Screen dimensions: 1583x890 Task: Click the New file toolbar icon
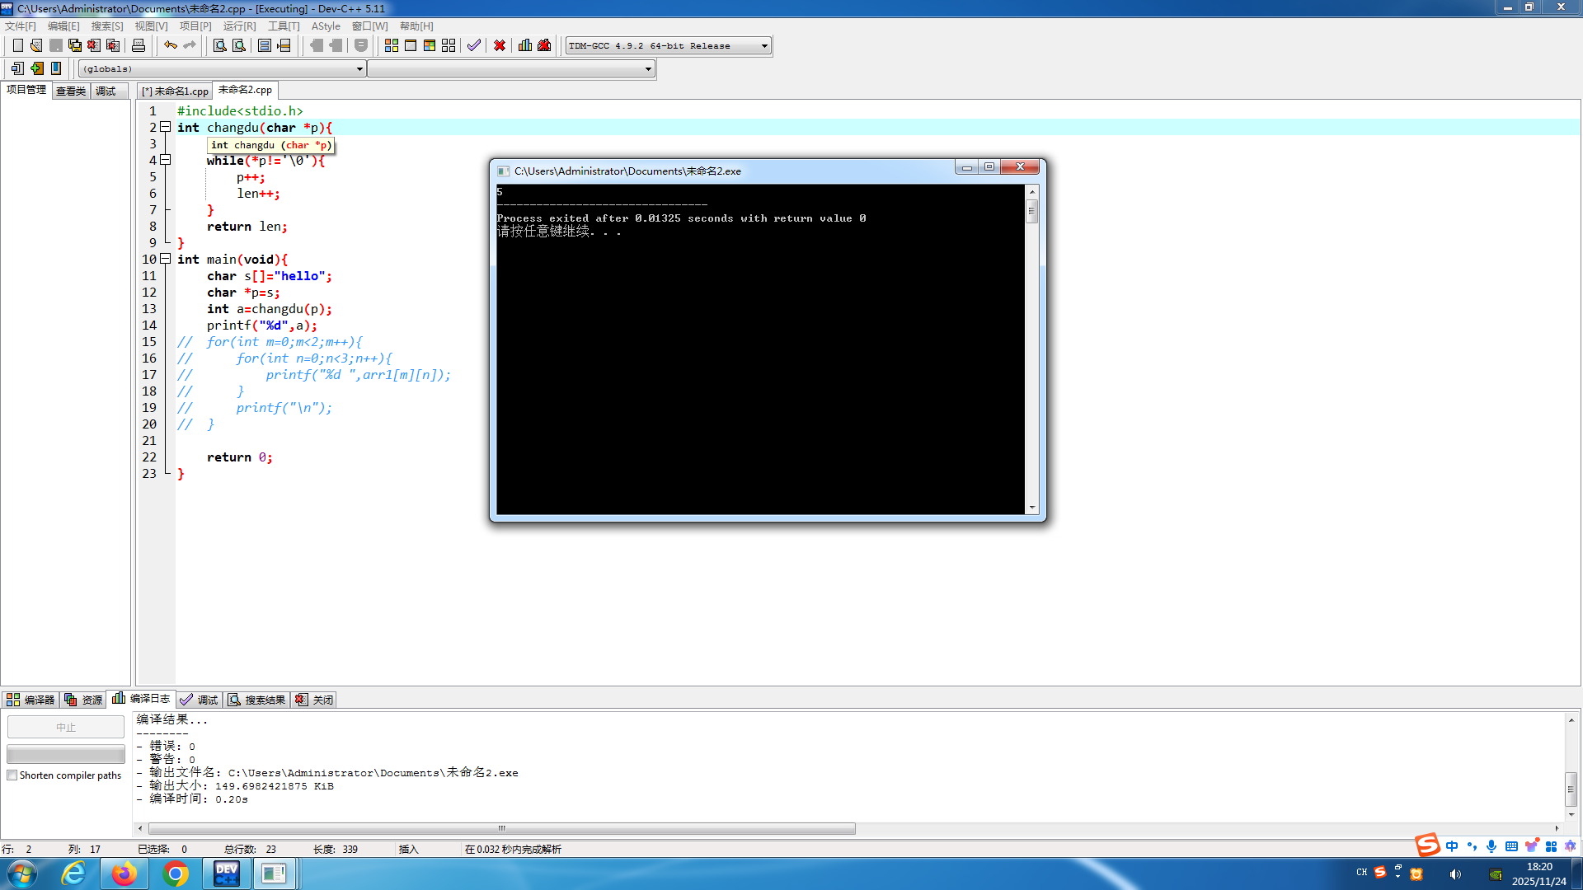(17, 45)
